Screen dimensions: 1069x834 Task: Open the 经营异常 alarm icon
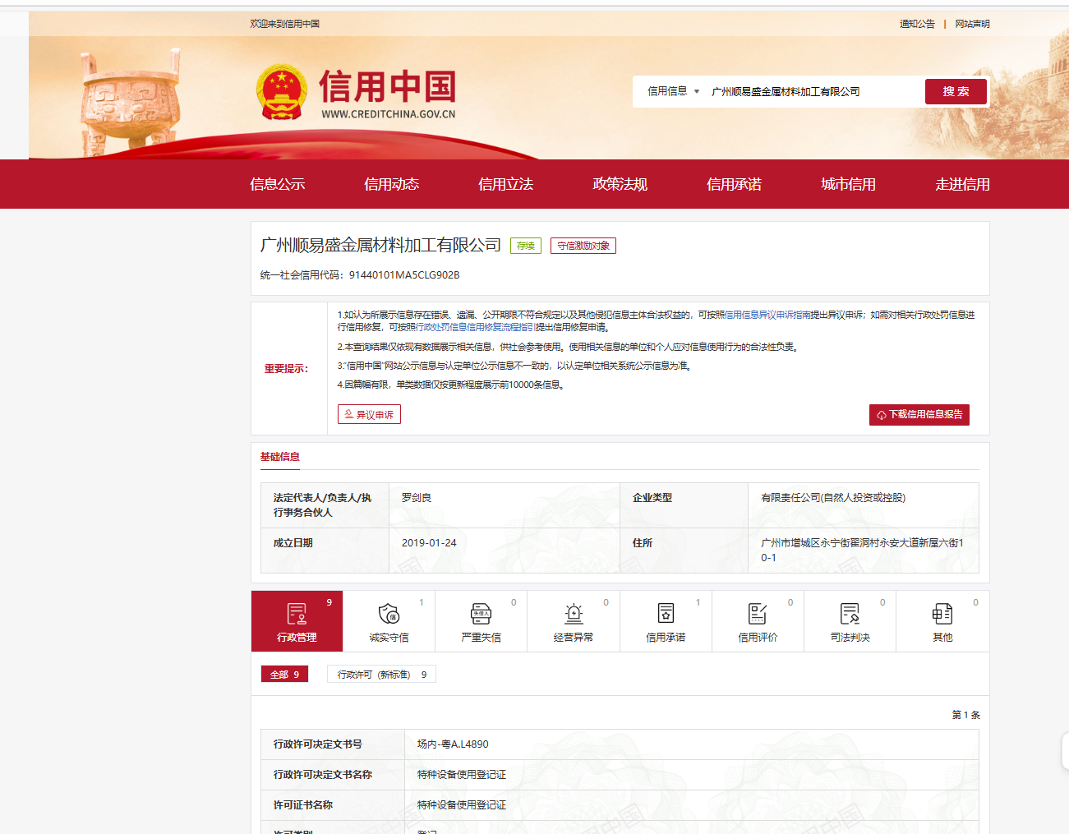click(574, 614)
